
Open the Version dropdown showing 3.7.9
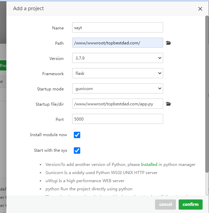click(117, 58)
